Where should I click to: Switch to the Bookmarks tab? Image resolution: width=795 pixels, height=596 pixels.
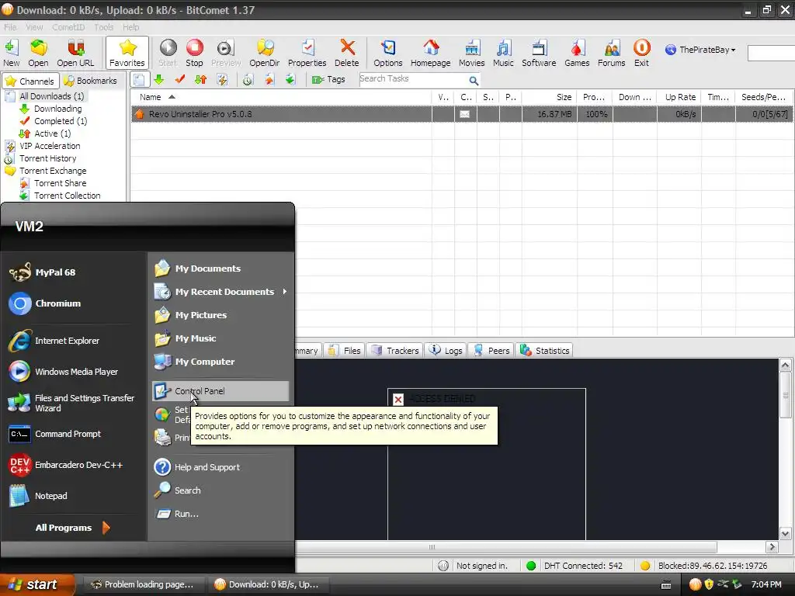click(x=92, y=81)
